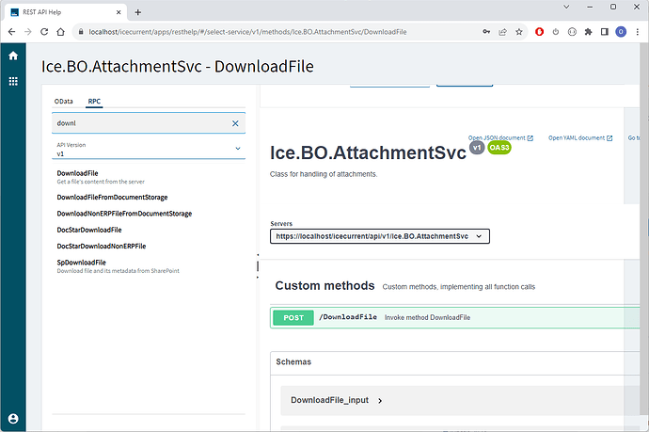Open JSON document link
This screenshot has height=432, width=649.
click(500, 138)
